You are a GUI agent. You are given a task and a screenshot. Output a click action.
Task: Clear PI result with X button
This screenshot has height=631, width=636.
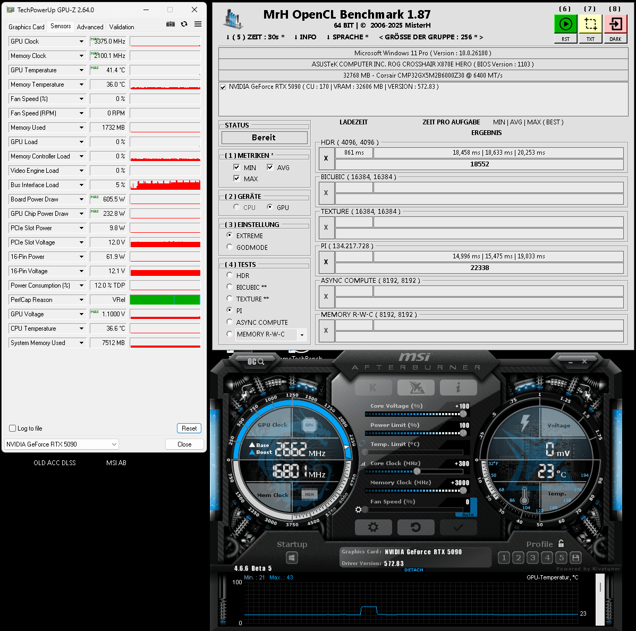pyautogui.click(x=326, y=262)
